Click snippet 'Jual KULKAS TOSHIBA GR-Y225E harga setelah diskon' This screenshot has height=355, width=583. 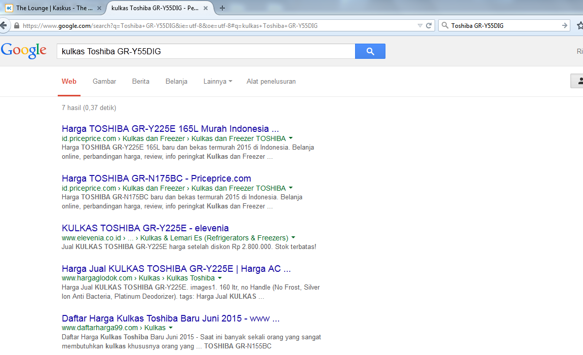click(x=189, y=246)
